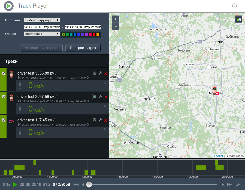Screen dimensions: 245x190
Task: Open wrench settings for driver test 2
Action: 100,97
